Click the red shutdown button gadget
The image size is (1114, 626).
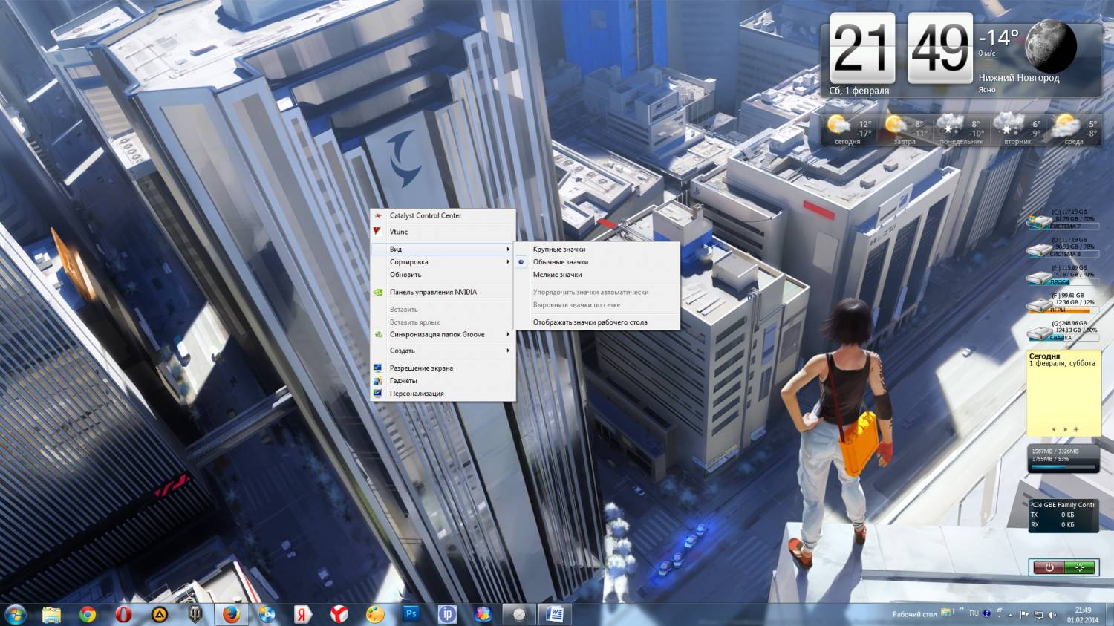coord(1049,567)
